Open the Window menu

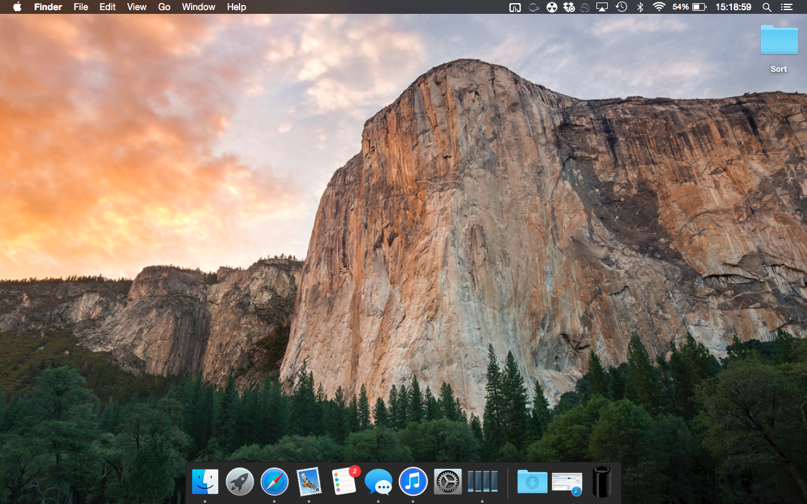click(199, 7)
